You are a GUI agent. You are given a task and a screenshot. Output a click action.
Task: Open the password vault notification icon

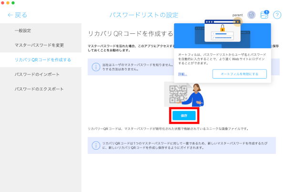point(265,15)
